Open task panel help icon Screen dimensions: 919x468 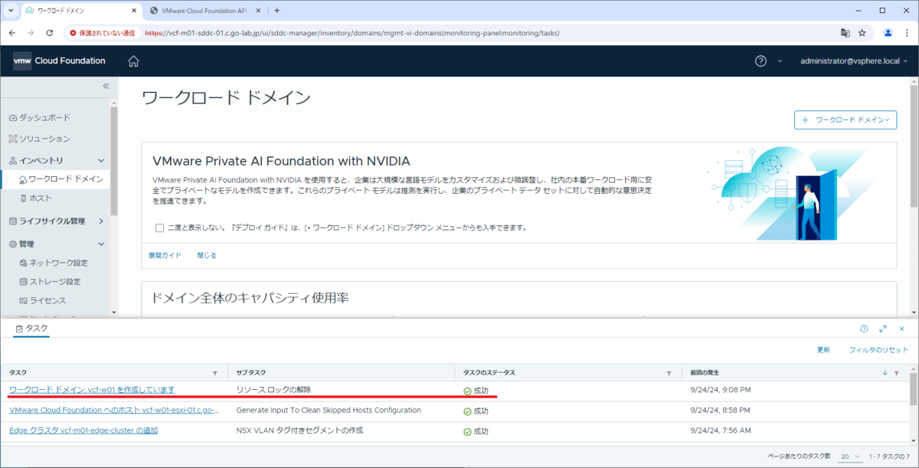click(864, 329)
